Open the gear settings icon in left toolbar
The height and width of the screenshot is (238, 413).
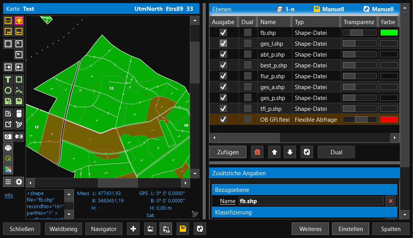point(19,181)
